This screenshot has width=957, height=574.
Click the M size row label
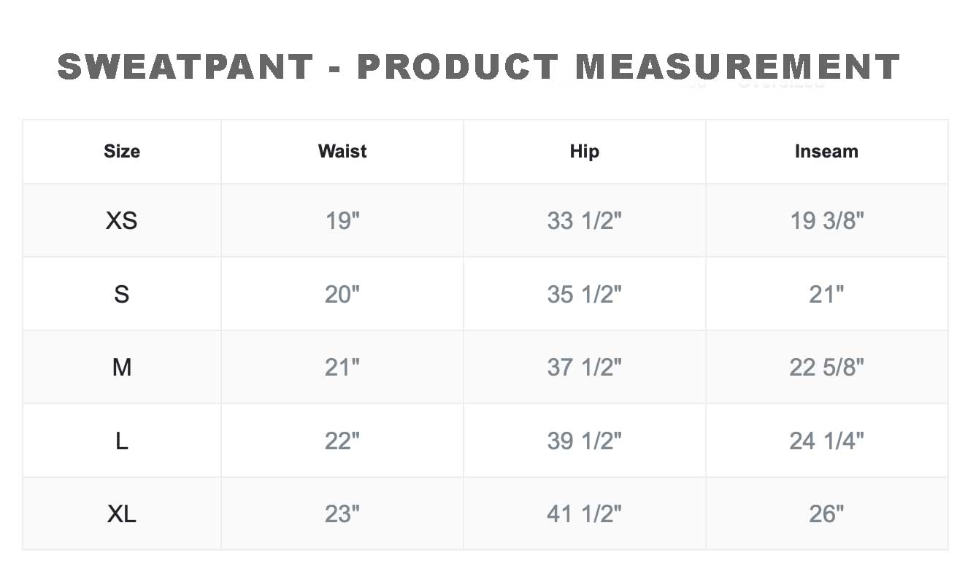click(122, 368)
